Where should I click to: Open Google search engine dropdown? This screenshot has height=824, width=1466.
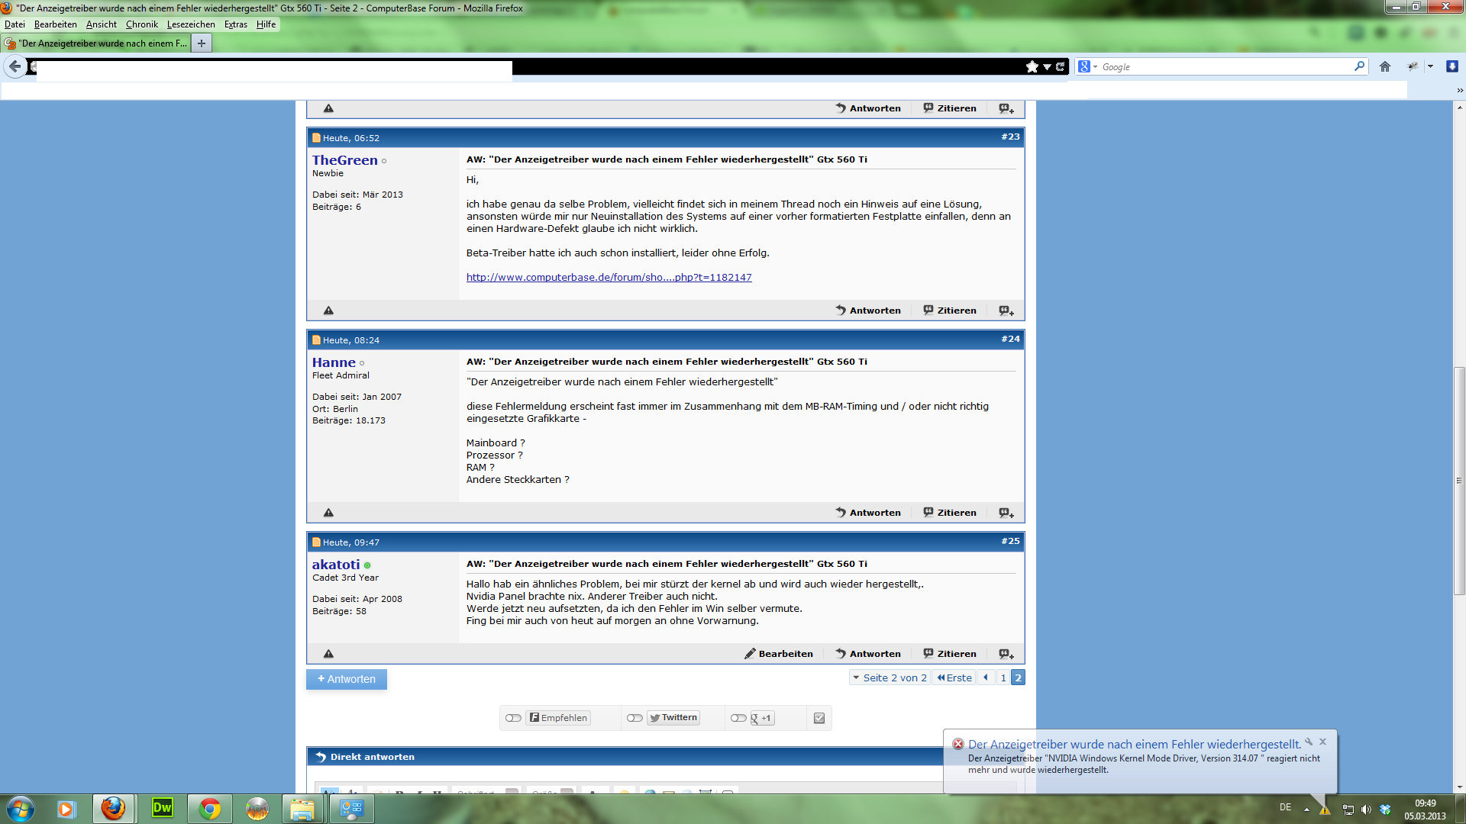pyautogui.click(x=1087, y=67)
